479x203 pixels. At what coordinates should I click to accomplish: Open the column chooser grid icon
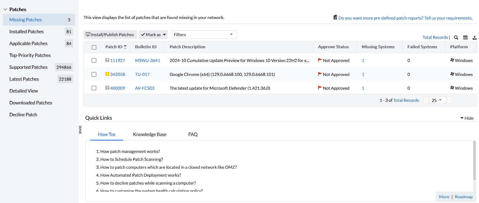(x=465, y=38)
